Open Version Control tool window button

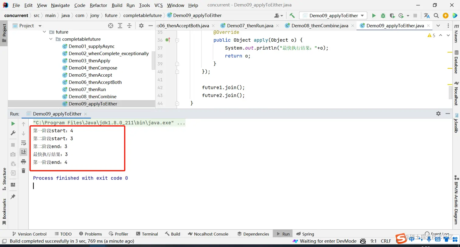(29, 234)
